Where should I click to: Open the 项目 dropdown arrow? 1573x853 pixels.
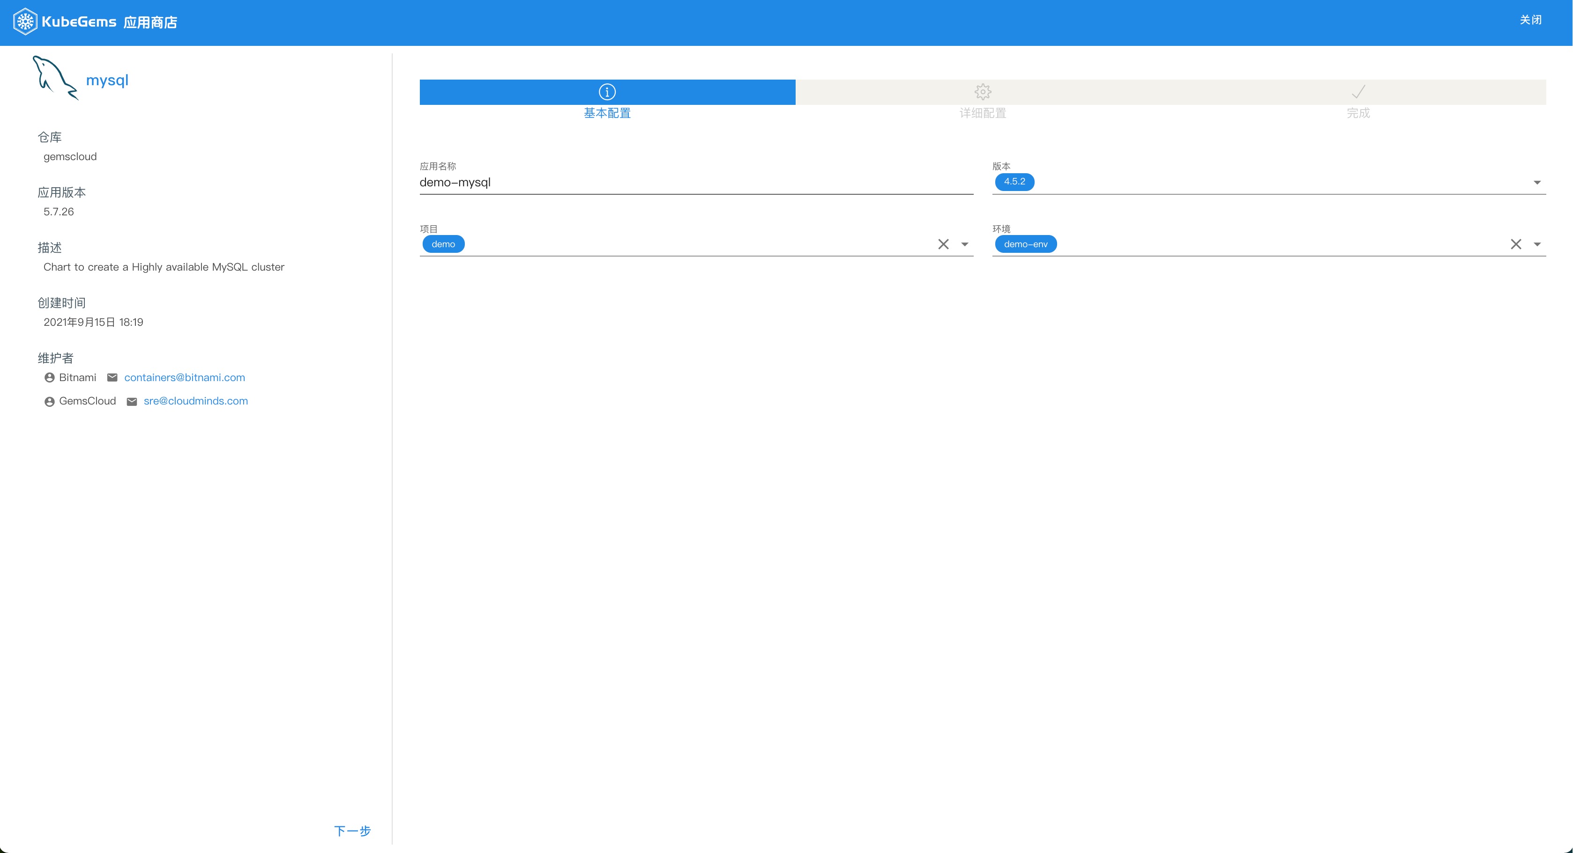[x=965, y=244]
